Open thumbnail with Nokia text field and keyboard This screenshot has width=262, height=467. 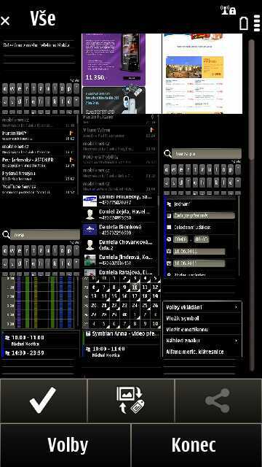41,74
